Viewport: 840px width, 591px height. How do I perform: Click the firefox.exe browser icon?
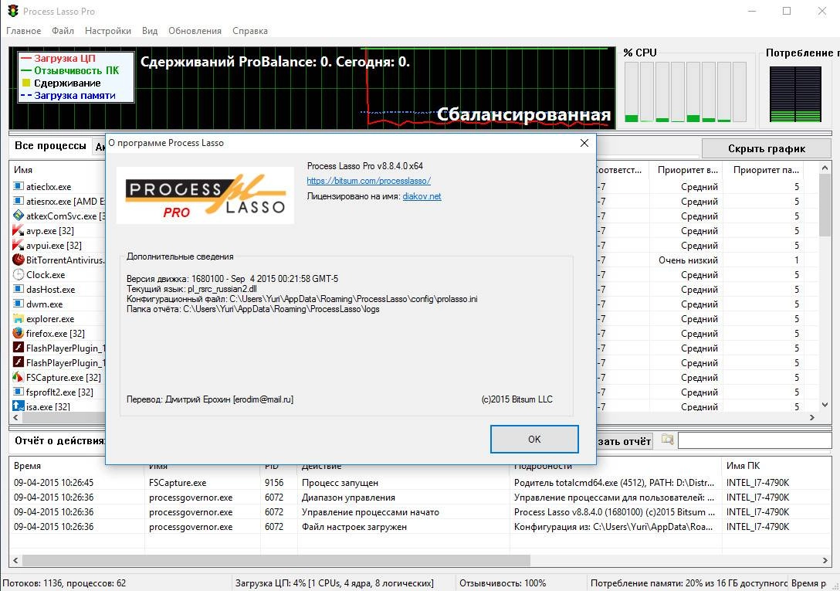coord(19,333)
